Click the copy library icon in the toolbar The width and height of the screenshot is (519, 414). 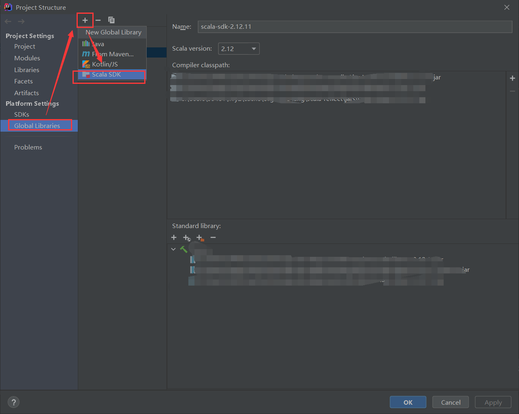point(111,20)
